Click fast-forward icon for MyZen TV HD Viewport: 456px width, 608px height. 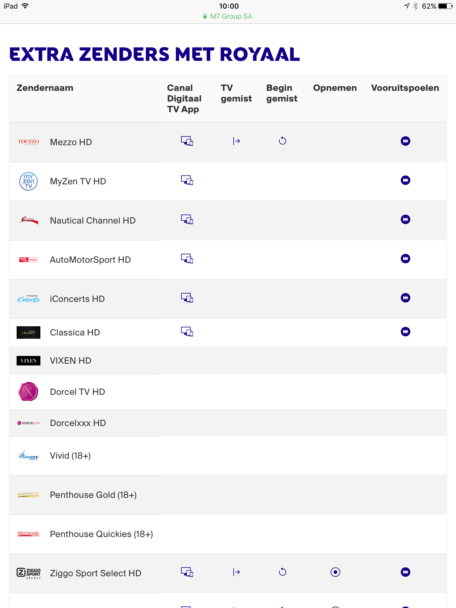tap(406, 180)
